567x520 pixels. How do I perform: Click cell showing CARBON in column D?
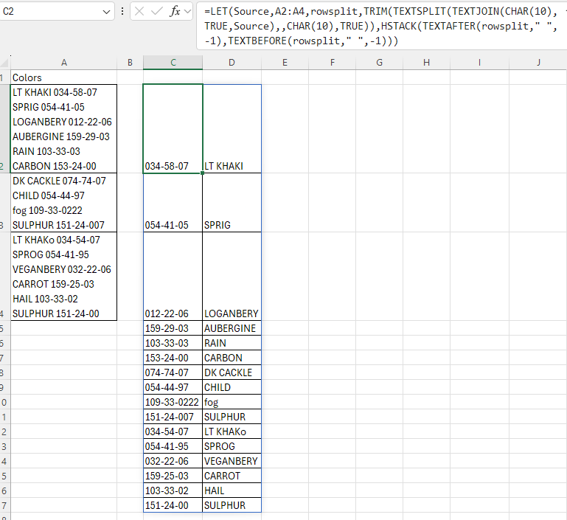tap(232, 358)
